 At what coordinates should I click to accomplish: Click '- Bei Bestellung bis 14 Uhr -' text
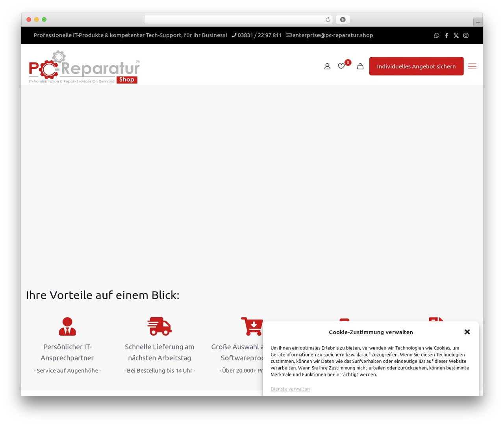coord(159,371)
